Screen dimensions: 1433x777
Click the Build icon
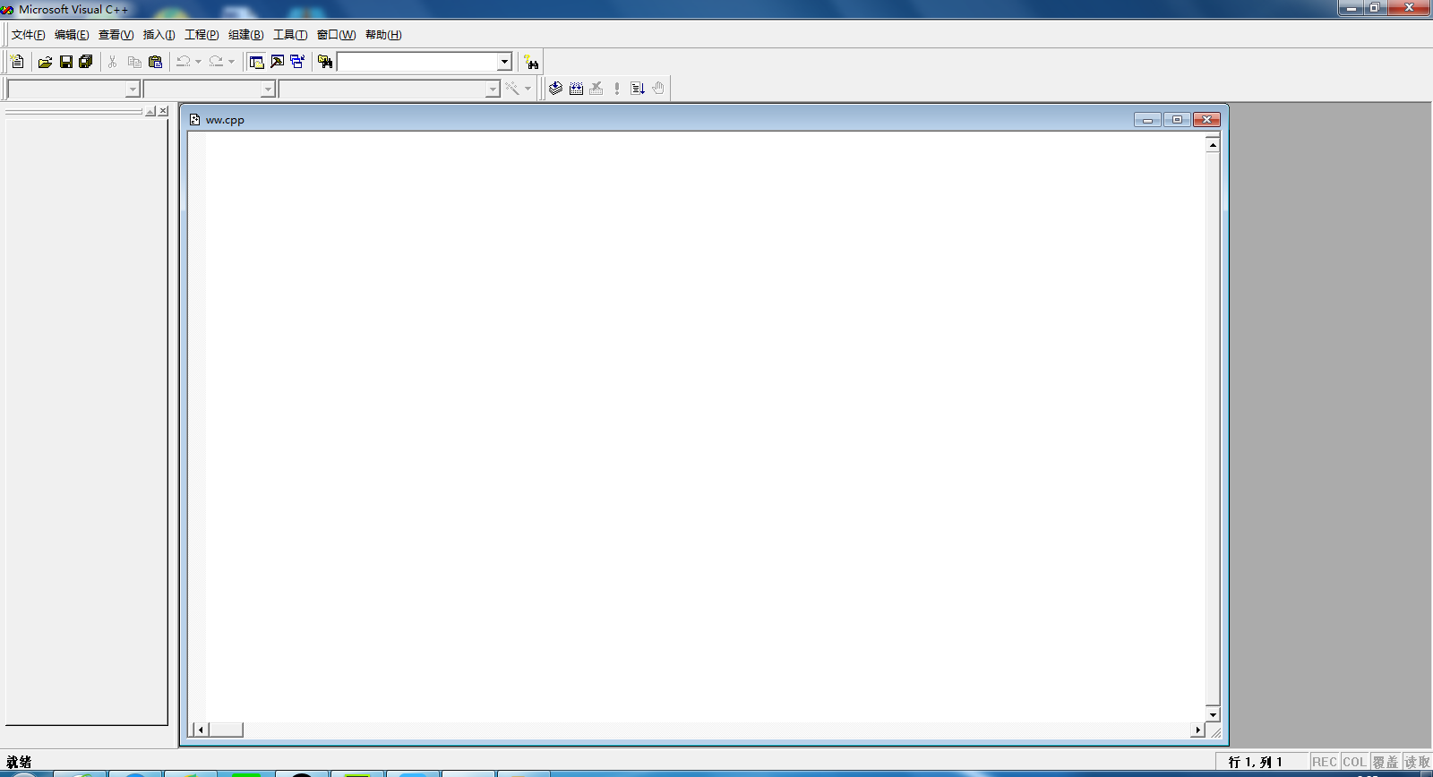click(577, 88)
